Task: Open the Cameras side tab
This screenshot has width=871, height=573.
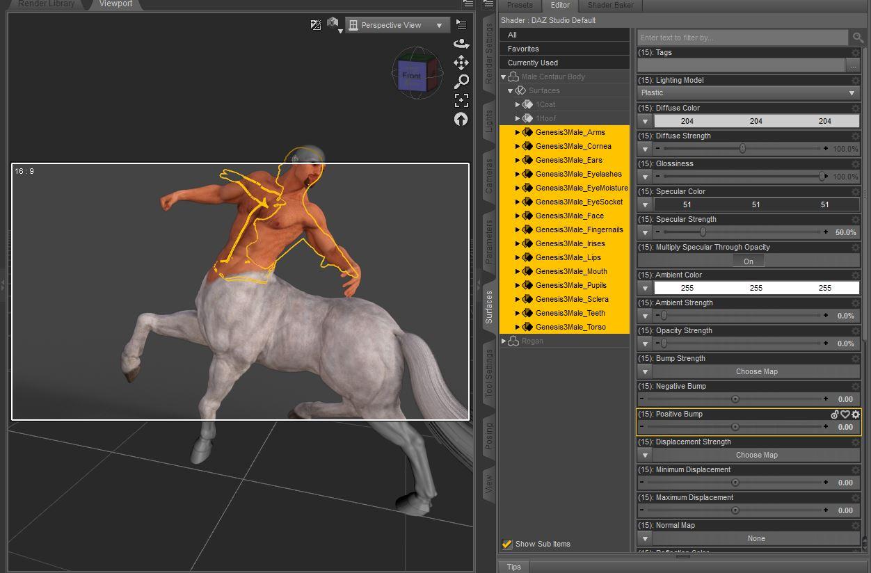Action: pyautogui.click(x=488, y=177)
